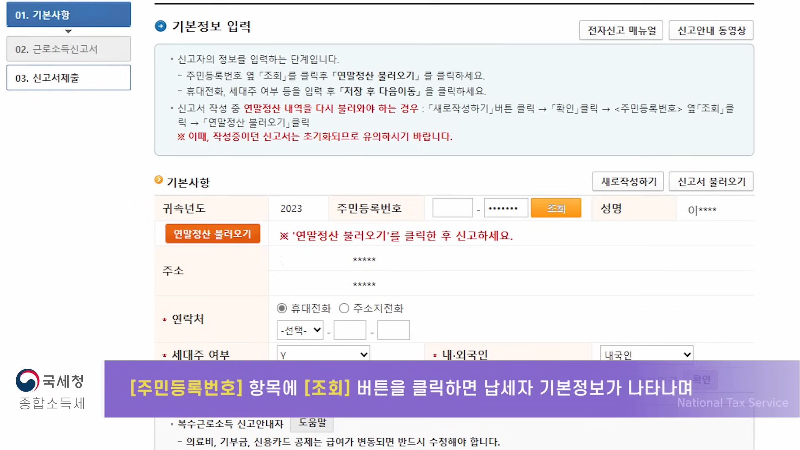This screenshot has width=800, height=450.
Task: Open the 03. 신고서제출 step
Action: point(68,78)
